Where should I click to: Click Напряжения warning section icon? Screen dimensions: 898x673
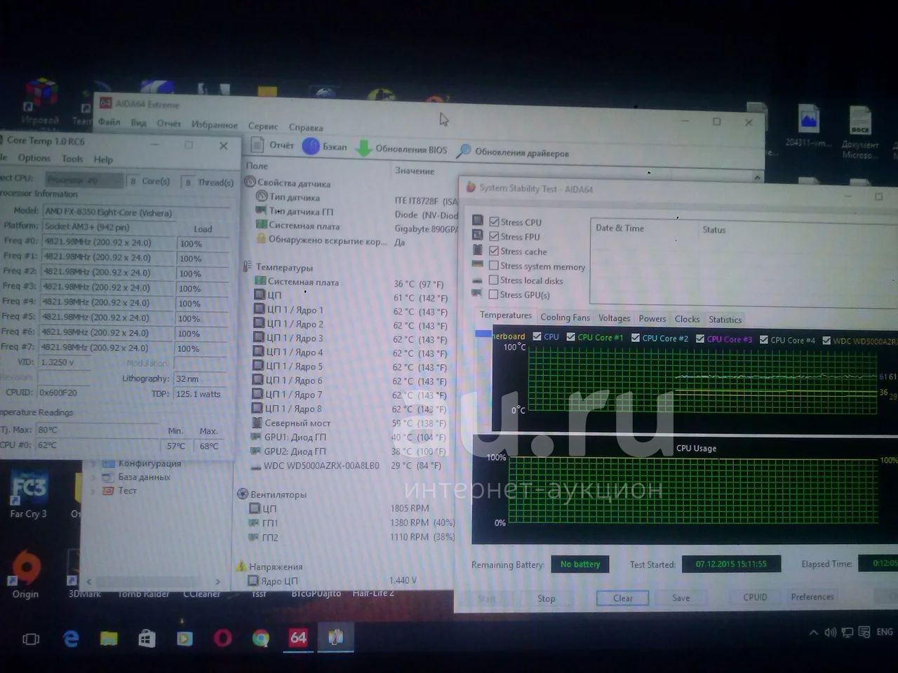coord(241,566)
